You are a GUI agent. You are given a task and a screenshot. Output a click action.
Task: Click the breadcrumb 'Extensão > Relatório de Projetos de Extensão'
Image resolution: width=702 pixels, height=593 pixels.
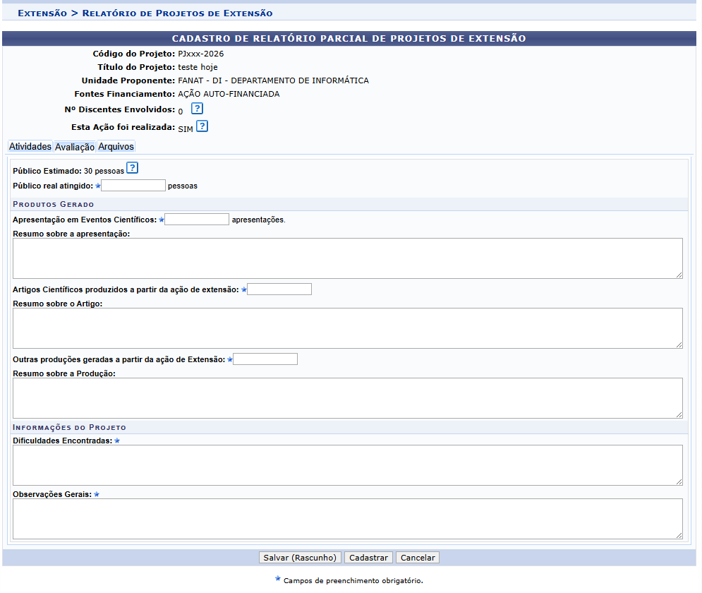145,13
